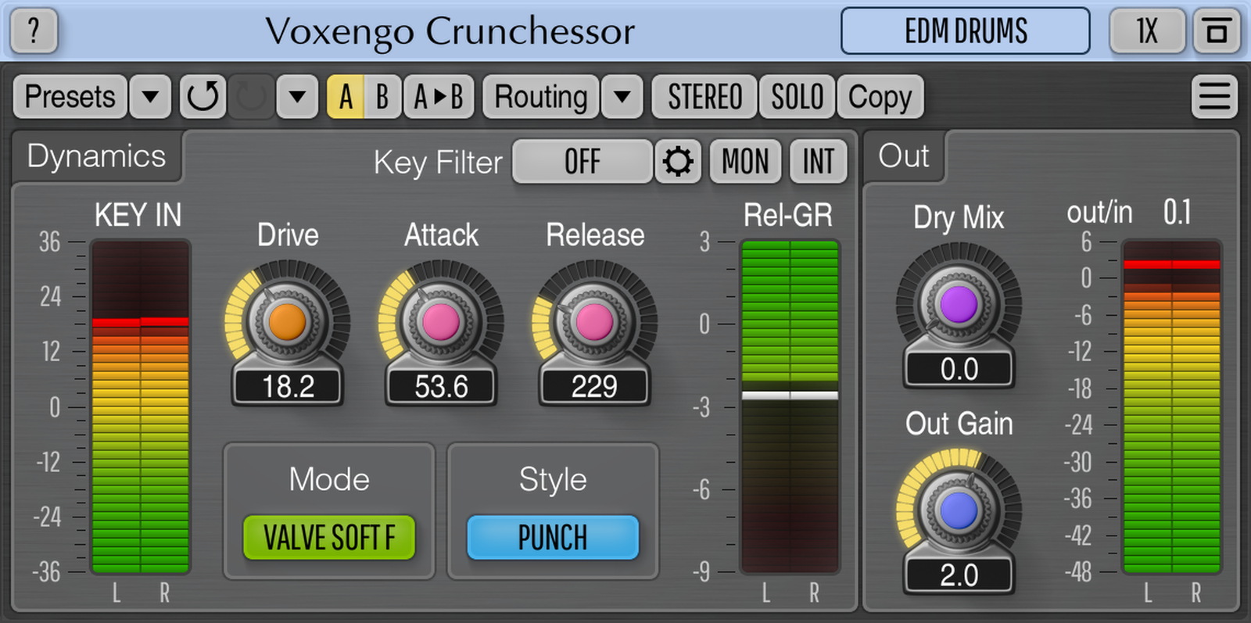Toggle the SOLO button
This screenshot has height=623, width=1251.
[x=797, y=97]
